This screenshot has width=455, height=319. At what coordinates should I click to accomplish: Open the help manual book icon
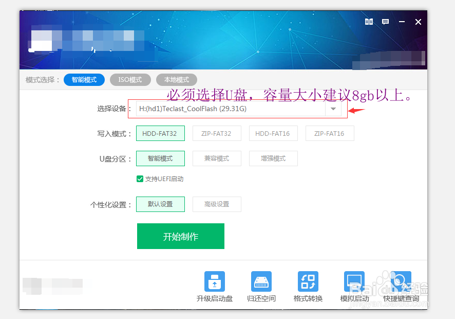369,22
